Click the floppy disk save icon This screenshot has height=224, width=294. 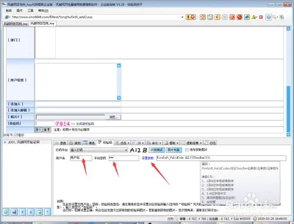point(14,212)
